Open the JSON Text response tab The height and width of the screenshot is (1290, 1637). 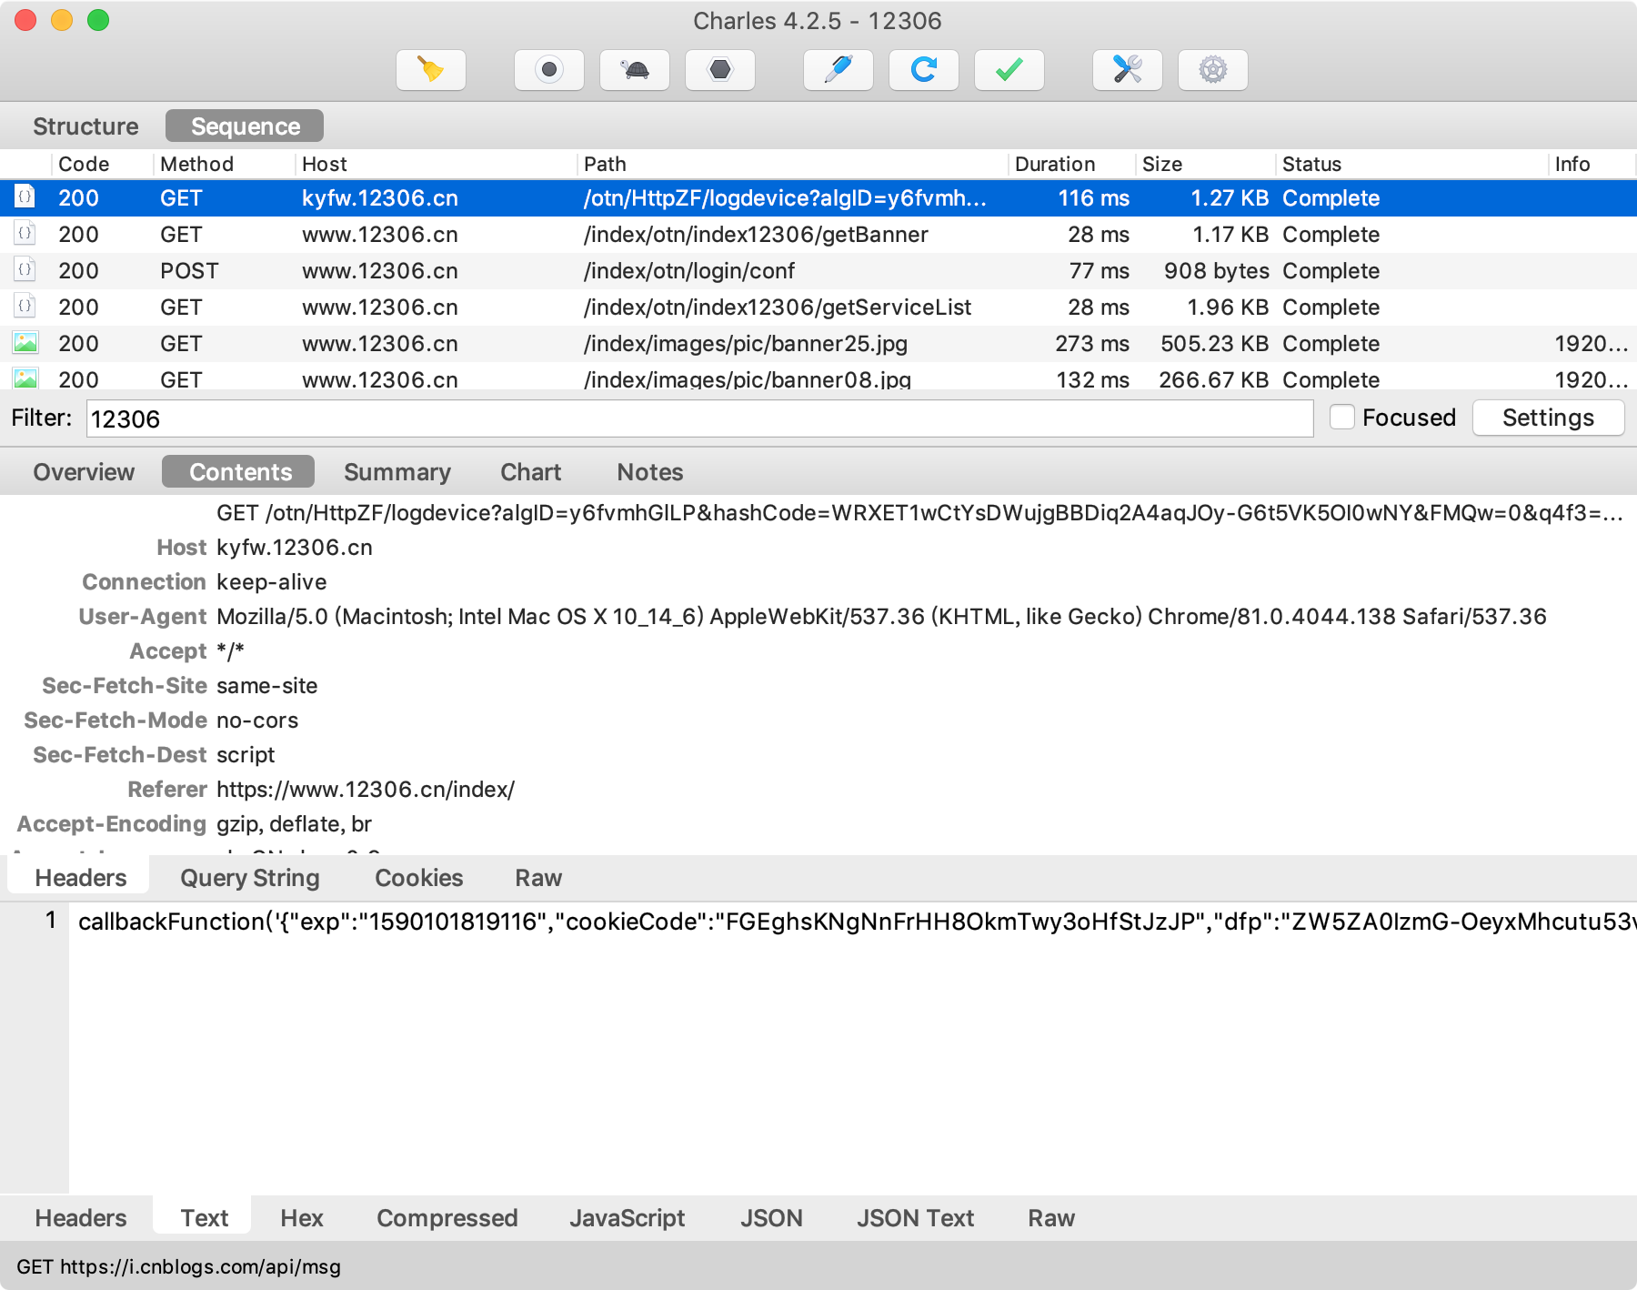[x=915, y=1218]
